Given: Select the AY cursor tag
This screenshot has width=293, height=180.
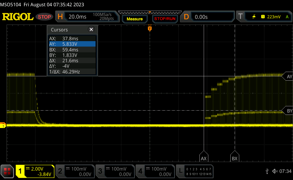Looking at the screenshot, I should coord(288,76).
